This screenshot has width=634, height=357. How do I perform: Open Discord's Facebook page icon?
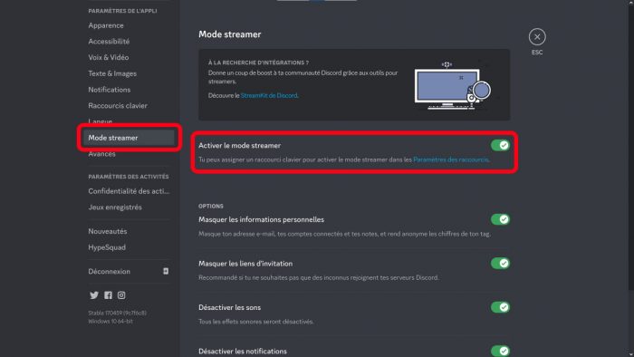point(108,295)
